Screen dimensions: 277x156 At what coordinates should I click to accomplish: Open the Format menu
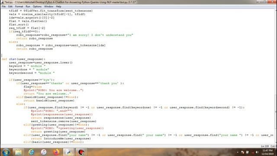click(x=19, y=6)
